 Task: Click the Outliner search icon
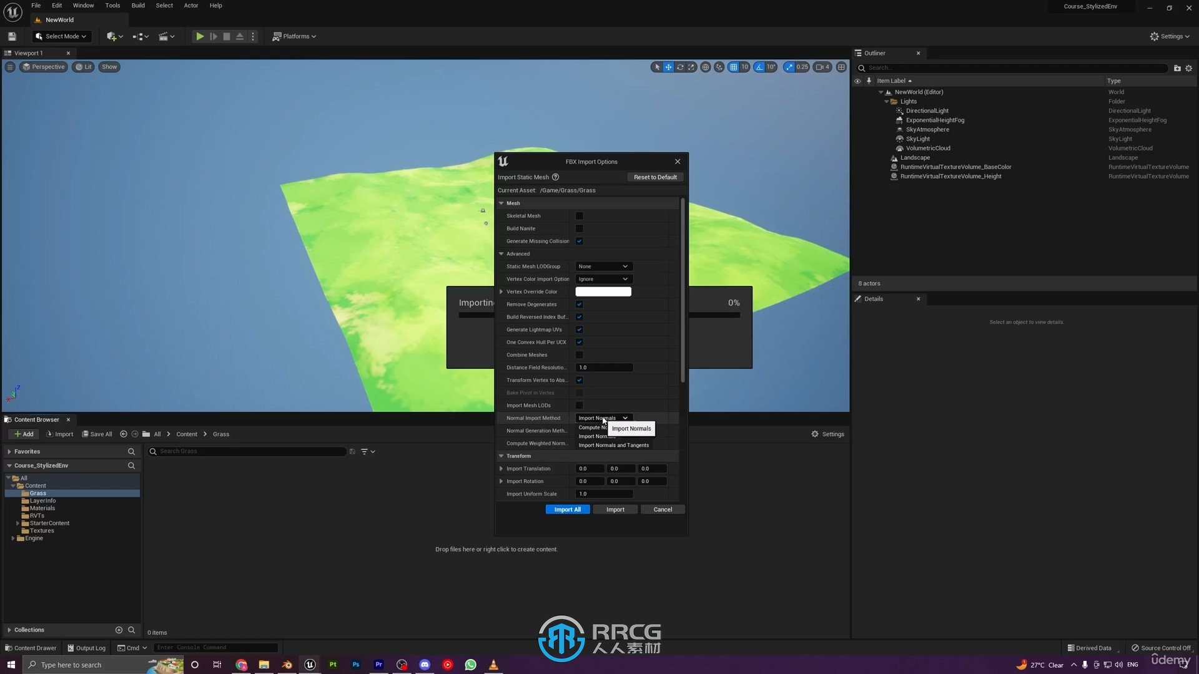pyautogui.click(x=861, y=67)
